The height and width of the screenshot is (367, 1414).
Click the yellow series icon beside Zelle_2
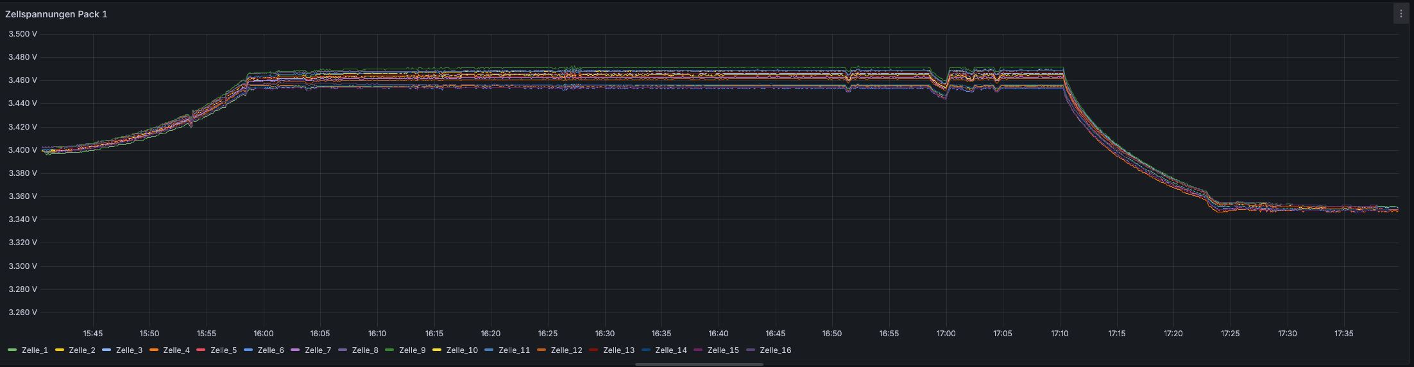tap(60, 350)
